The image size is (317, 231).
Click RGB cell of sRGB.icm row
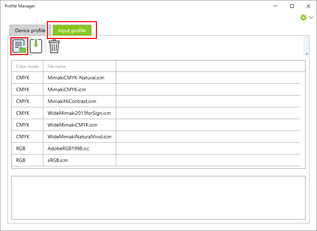coord(27,160)
